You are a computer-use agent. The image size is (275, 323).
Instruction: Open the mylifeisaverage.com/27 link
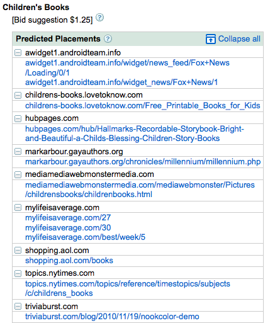click(68, 218)
